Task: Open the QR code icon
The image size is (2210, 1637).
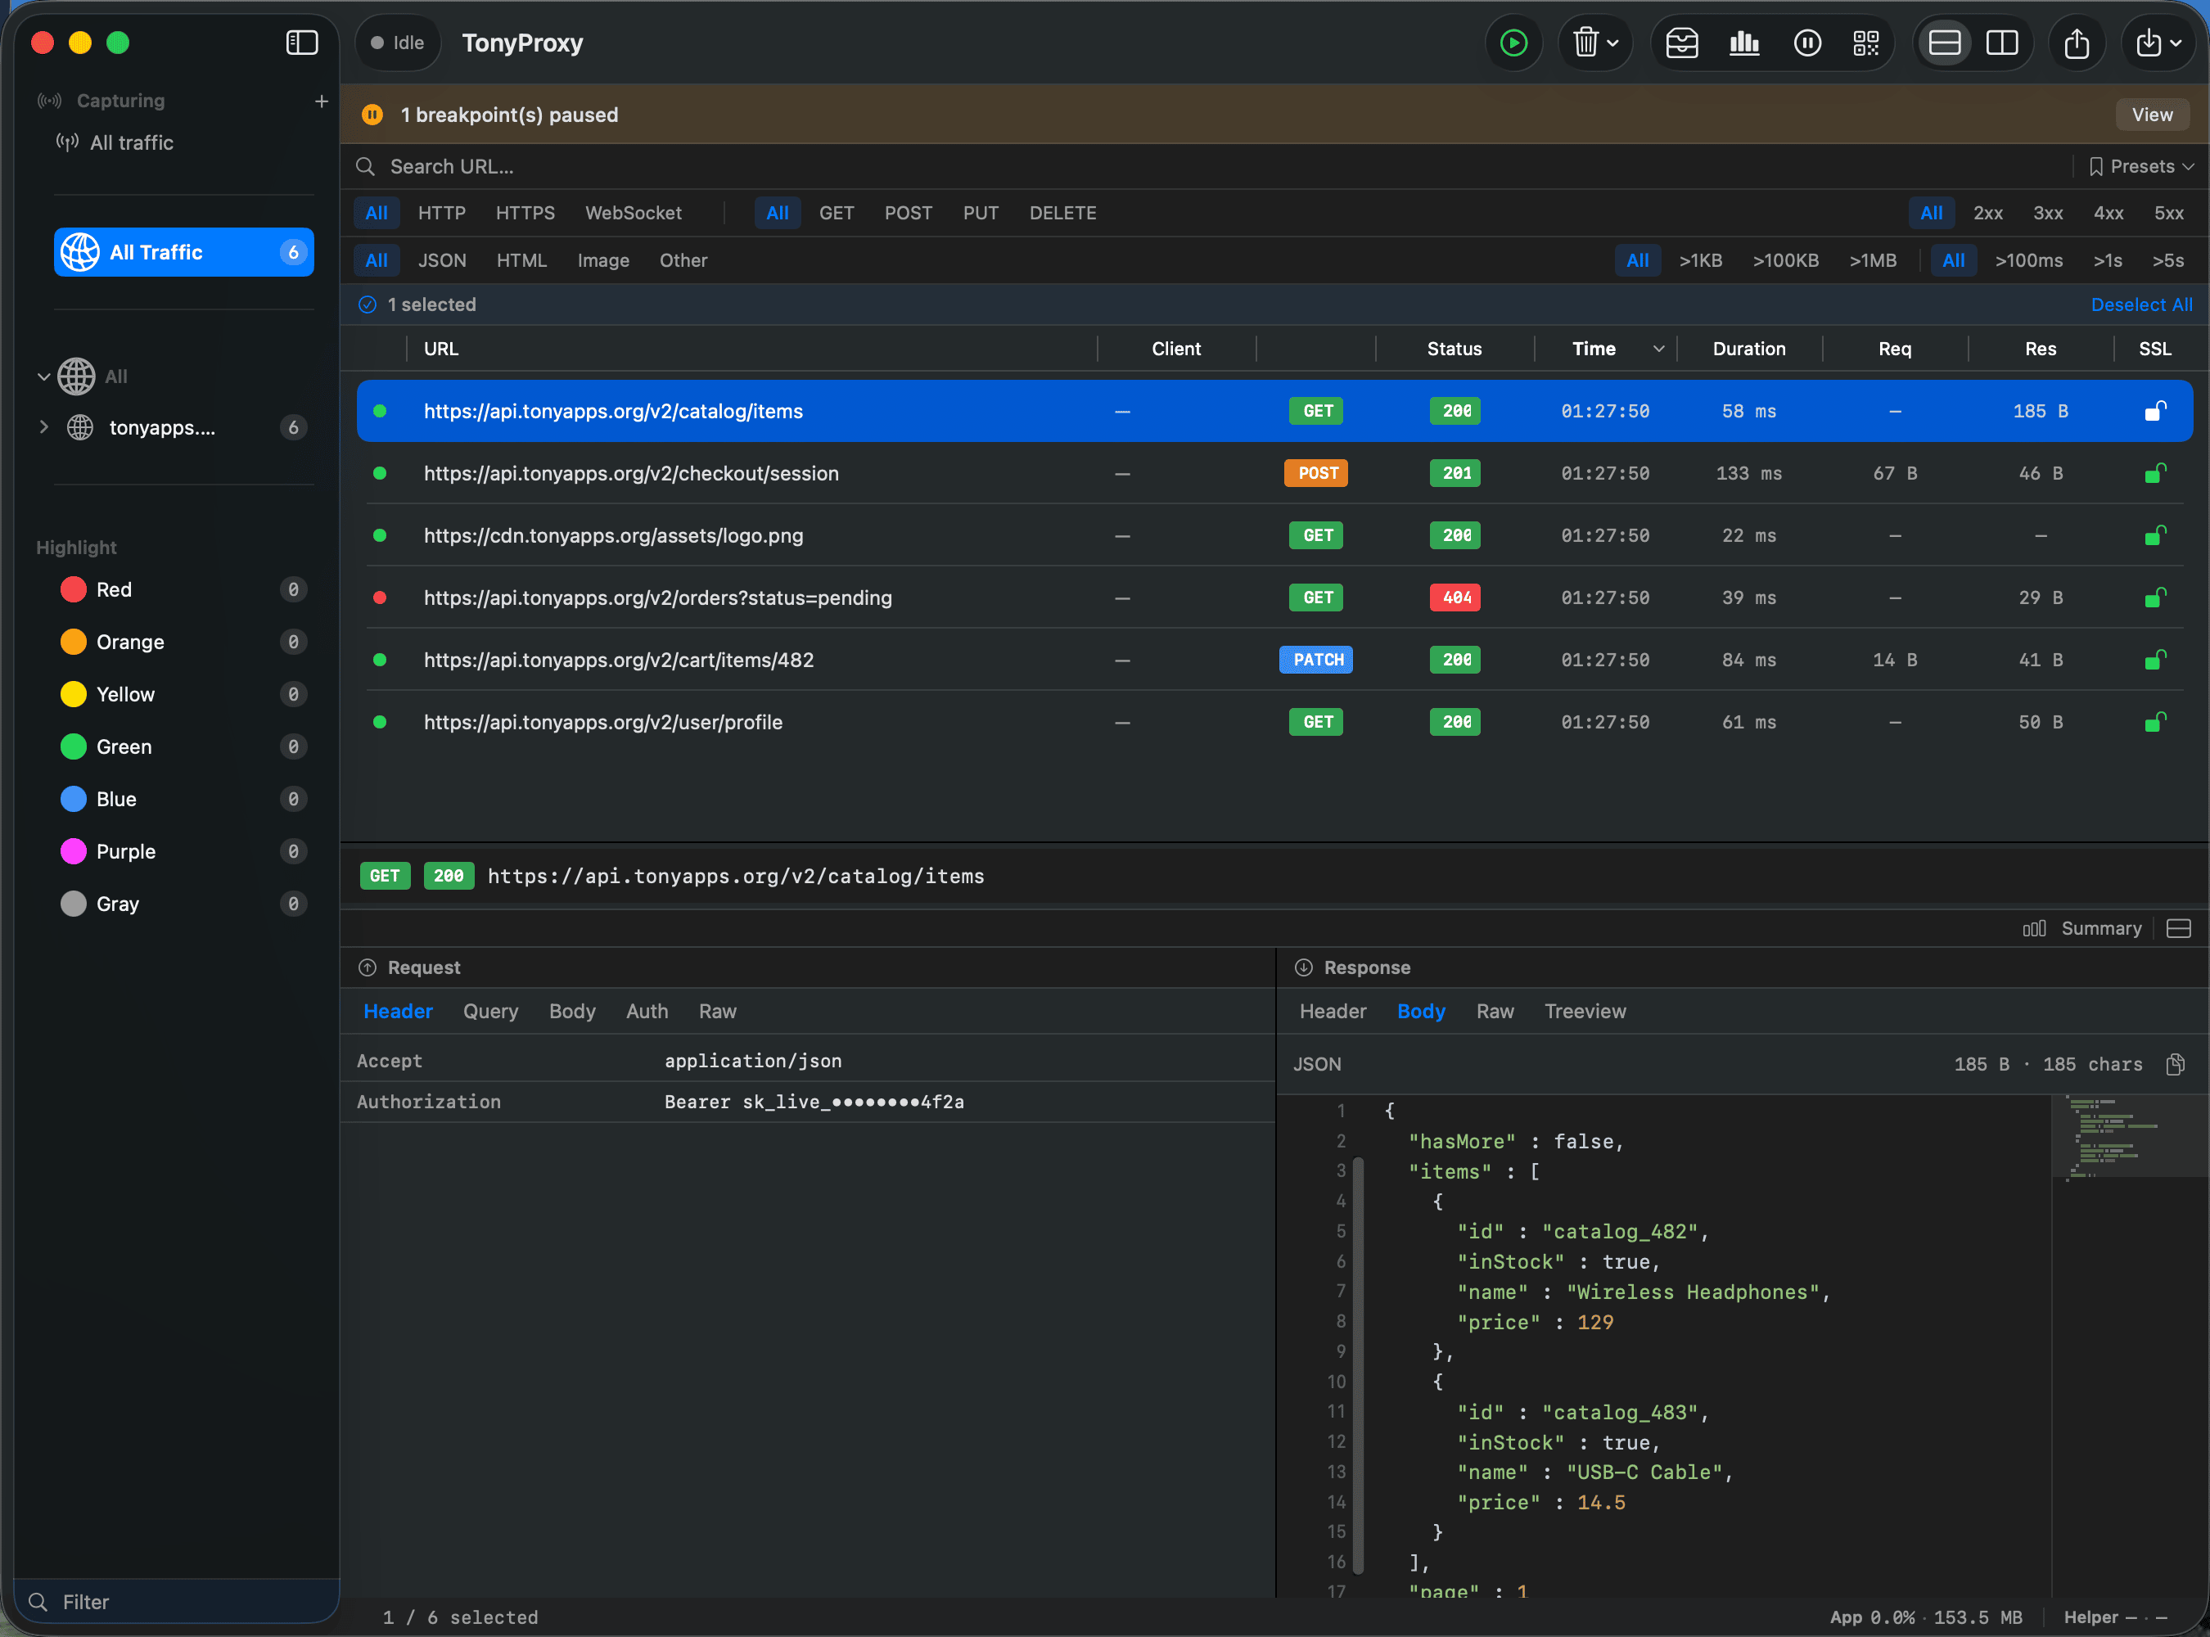Action: (1866, 43)
